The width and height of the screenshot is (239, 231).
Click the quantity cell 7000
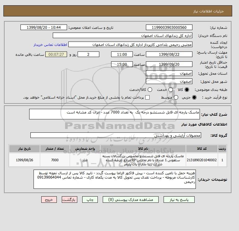tap(55, 160)
